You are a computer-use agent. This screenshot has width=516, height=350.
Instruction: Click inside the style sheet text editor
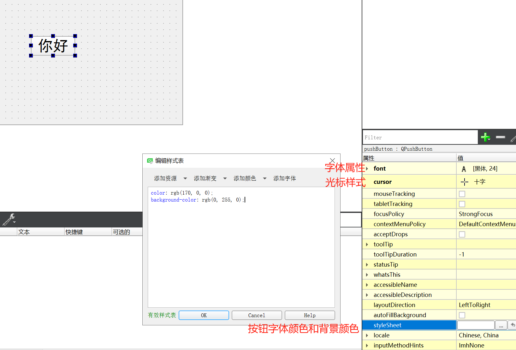[x=241, y=247]
